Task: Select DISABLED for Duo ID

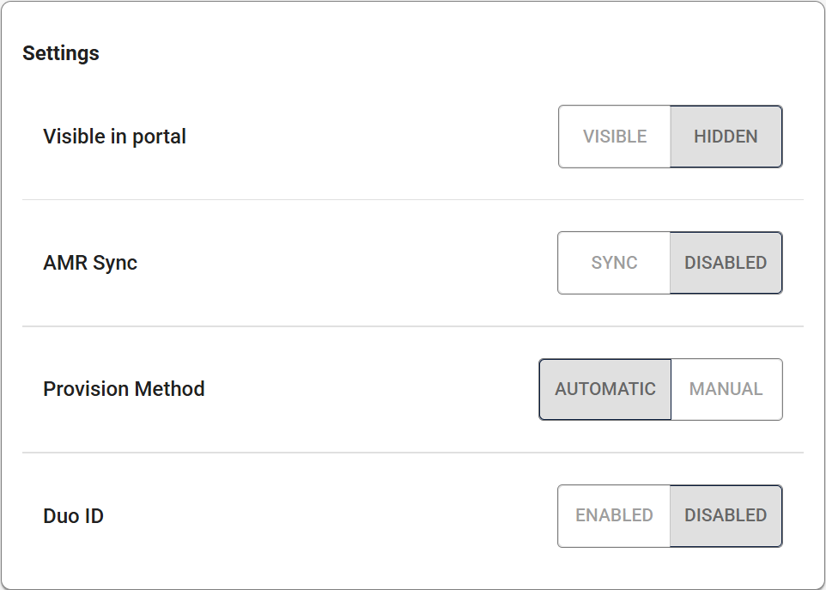Action: (x=726, y=516)
